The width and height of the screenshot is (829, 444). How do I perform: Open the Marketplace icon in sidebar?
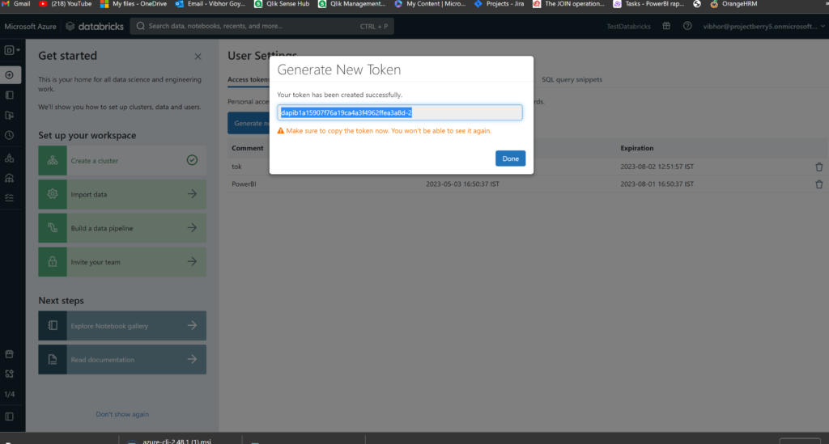click(x=10, y=353)
